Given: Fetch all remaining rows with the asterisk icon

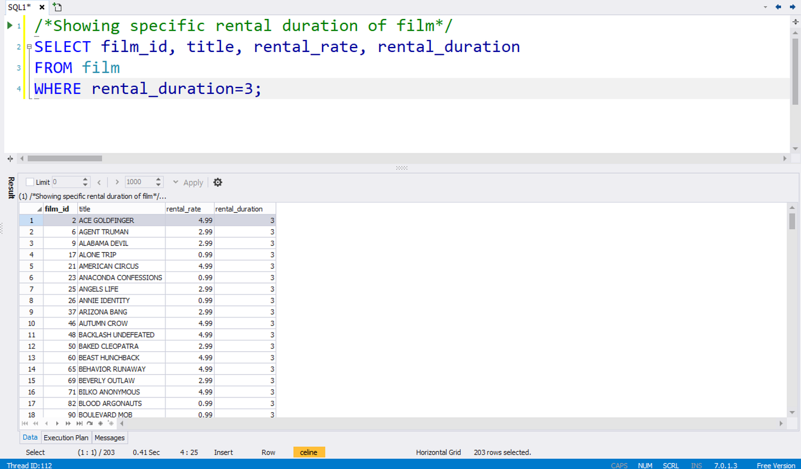Looking at the screenshot, I should tap(100, 423).
